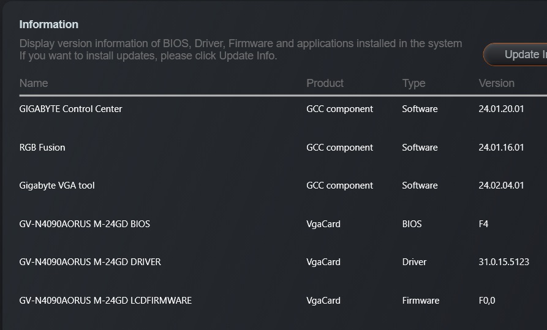
Task: Click version 24.01.20.01 of Control Center
Action: tap(501, 109)
